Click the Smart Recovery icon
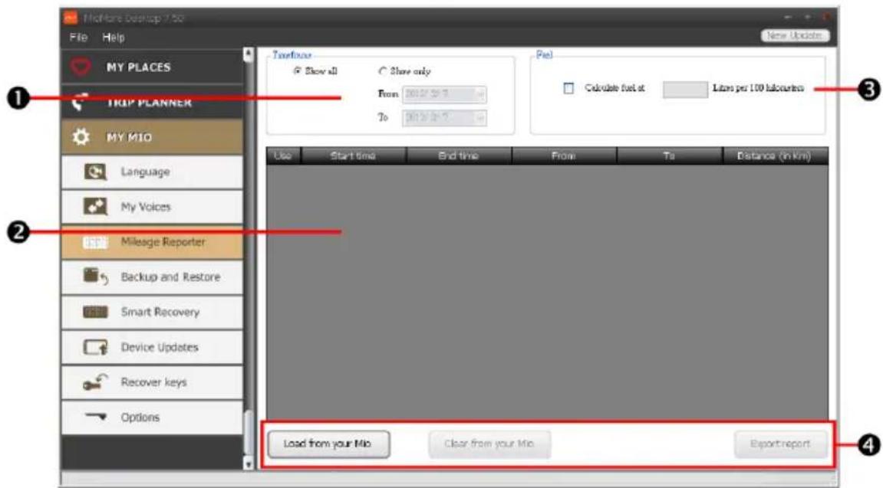 coord(94,312)
